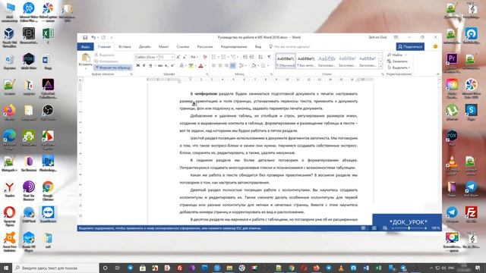Select the Без интервала style thumbnail

(x=306, y=61)
